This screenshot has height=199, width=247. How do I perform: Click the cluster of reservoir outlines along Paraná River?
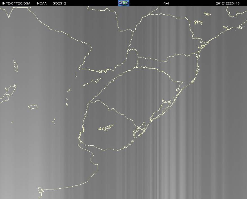(x=93, y=82)
